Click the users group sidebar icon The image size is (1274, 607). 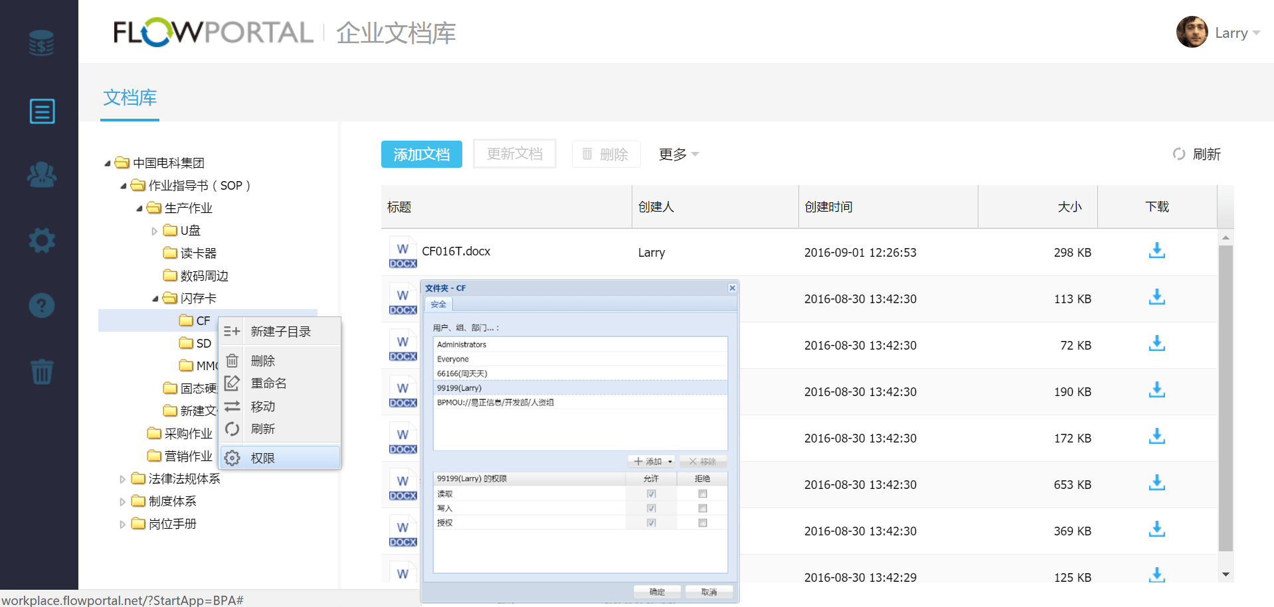pyautogui.click(x=42, y=175)
